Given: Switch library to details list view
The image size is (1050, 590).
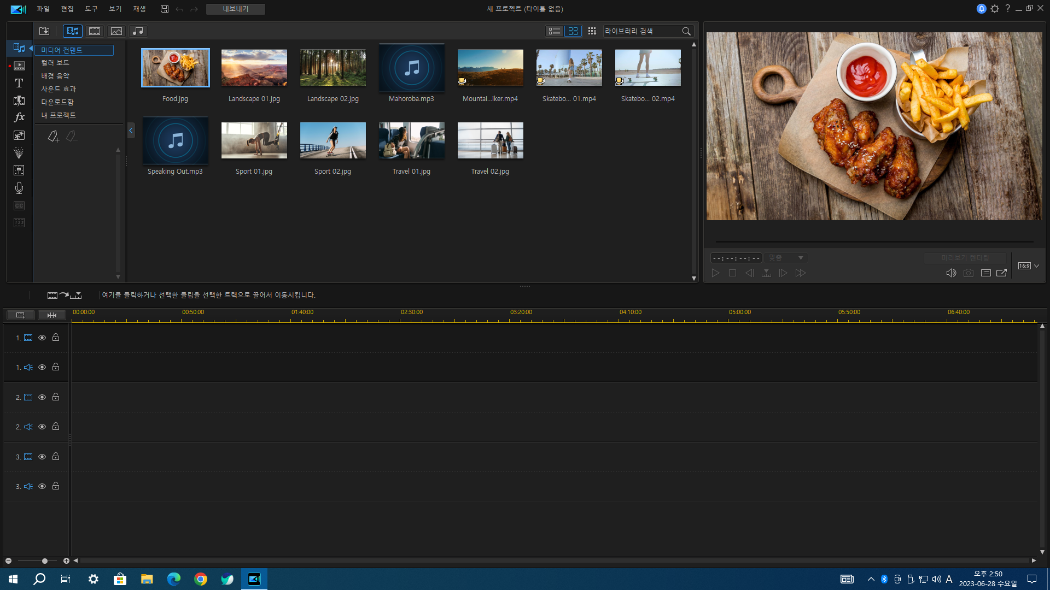Looking at the screenshot, I should (554, 31).
